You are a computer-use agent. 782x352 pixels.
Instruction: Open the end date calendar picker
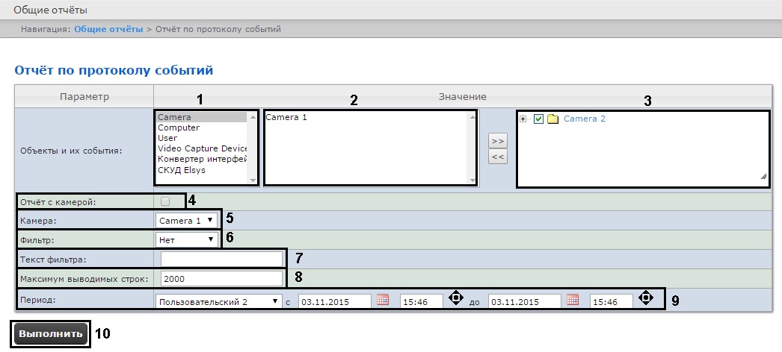pyautogui.click(x=573, y=301)
